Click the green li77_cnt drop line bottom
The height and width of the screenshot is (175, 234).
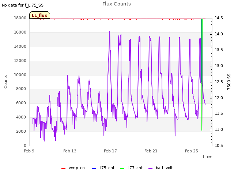coord(202,130)
